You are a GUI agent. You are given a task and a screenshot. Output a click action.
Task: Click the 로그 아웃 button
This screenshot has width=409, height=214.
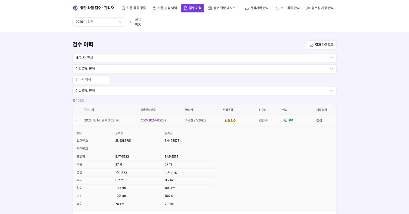click(x=136, y=22)
